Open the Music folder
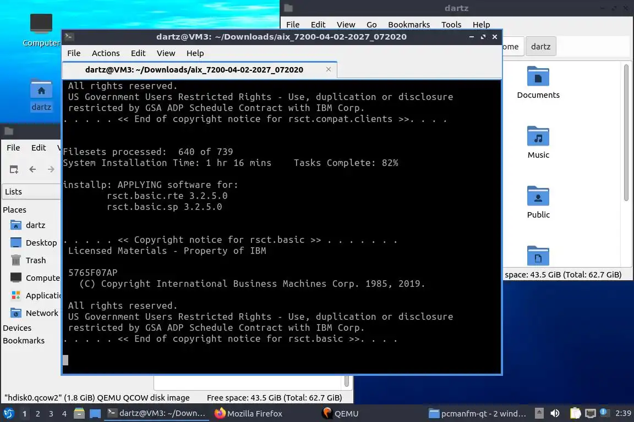Screen dimensions: 634x422 (x=538, y=142)
